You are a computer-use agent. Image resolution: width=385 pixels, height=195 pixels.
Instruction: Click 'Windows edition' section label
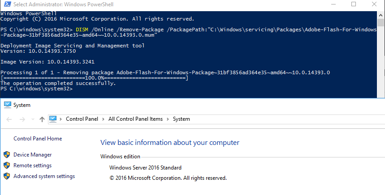click(x=120, y=157)
